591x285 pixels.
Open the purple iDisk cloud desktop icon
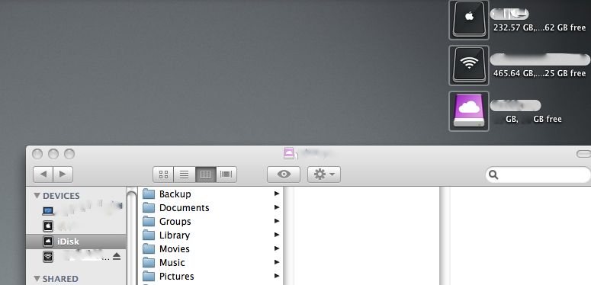[469, 111]
